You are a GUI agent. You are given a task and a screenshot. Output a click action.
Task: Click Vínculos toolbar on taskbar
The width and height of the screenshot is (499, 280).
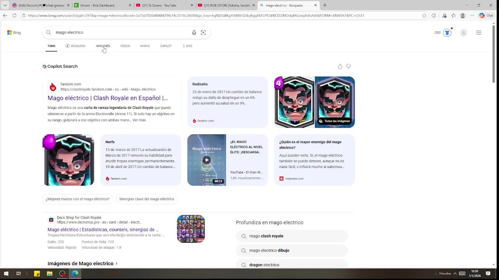point(445,273)
